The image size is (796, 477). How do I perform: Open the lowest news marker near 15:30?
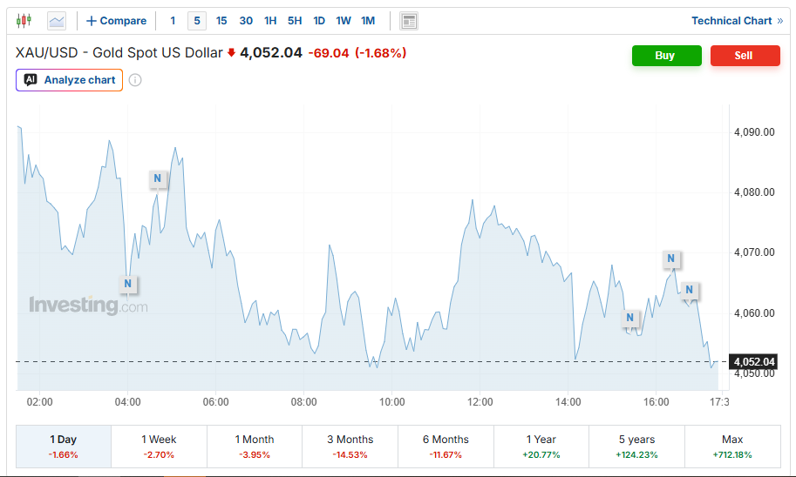pos(630,318)
